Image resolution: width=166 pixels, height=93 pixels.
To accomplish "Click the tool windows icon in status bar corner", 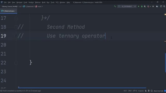I will [1, 91].
